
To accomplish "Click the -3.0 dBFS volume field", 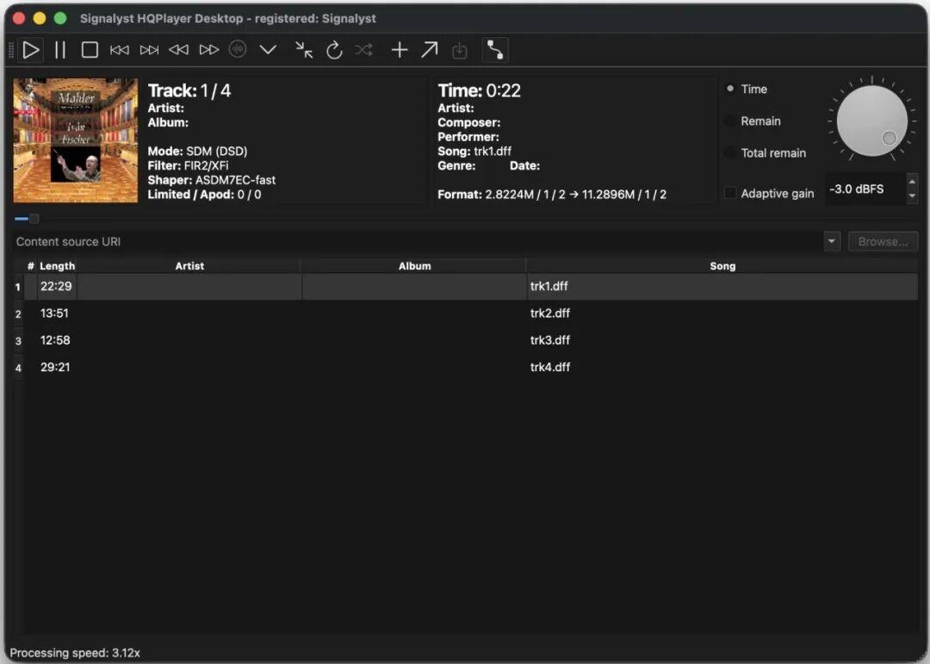I will point(865,189).
